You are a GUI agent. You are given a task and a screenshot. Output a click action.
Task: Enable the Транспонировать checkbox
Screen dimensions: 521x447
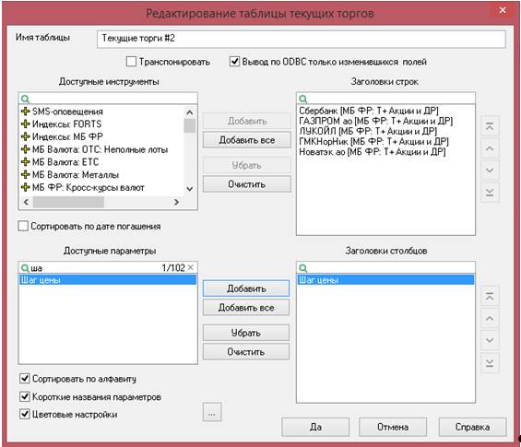coord(131,62)
